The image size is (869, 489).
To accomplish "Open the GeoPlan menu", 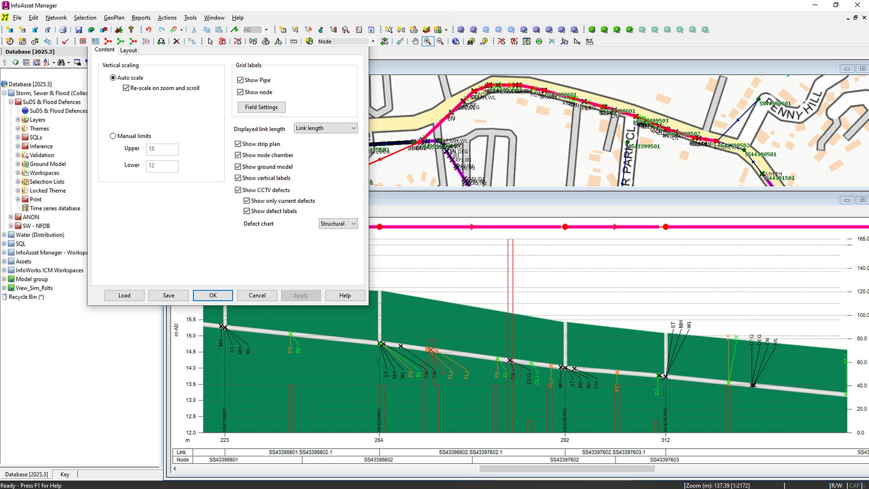I will coord(114,18).
